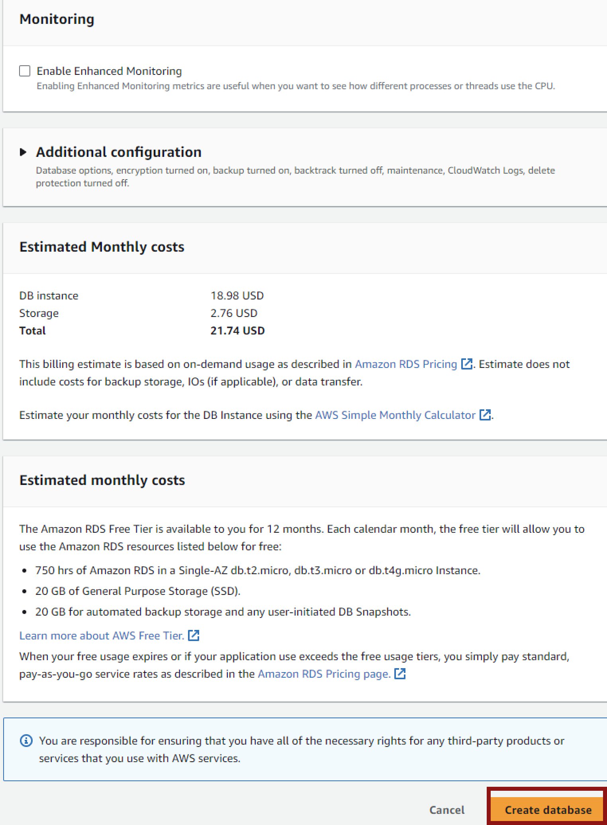Click the third-party rights notice text
The width and height of the screenshot is (607, 825).
pos(302,749)
